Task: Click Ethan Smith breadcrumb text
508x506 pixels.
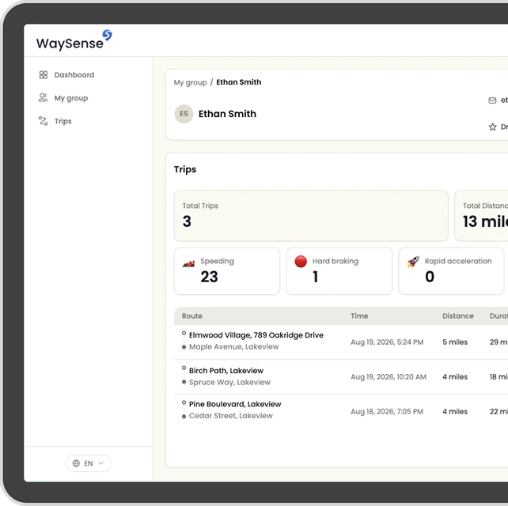Action: coord(239,82)
